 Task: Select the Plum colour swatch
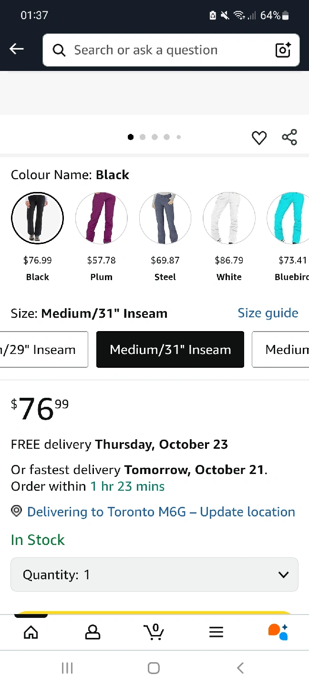(x=102, y=218)
